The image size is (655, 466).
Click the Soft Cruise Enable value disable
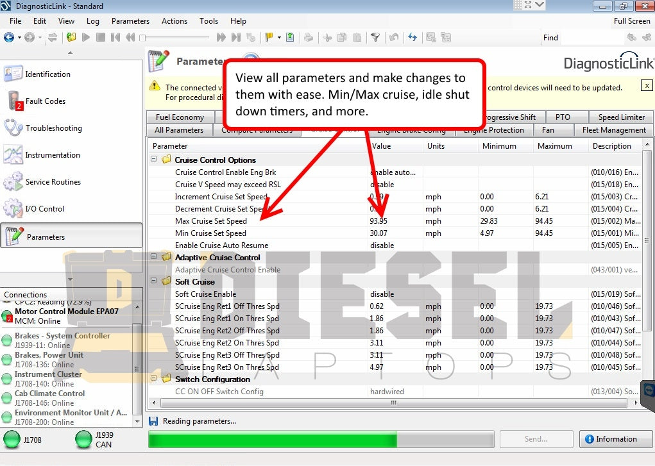pos(382,294)
